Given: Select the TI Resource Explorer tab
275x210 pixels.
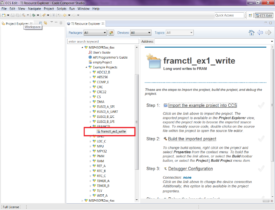Looking at the screenshot, I should (86, 24).
